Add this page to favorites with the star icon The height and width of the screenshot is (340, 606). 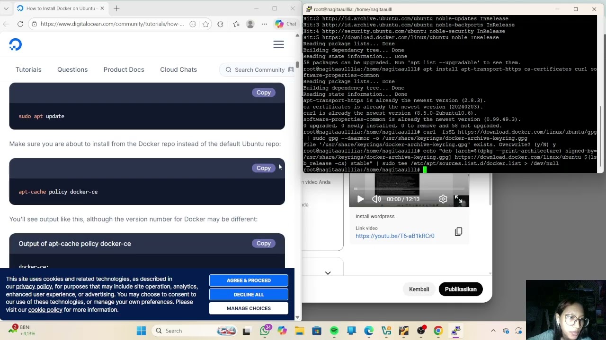(205, 24)
